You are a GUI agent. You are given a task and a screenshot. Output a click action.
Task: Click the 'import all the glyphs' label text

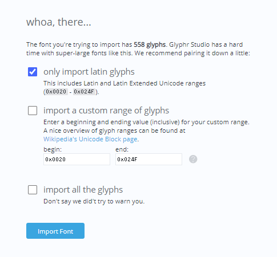pos(83,190)
